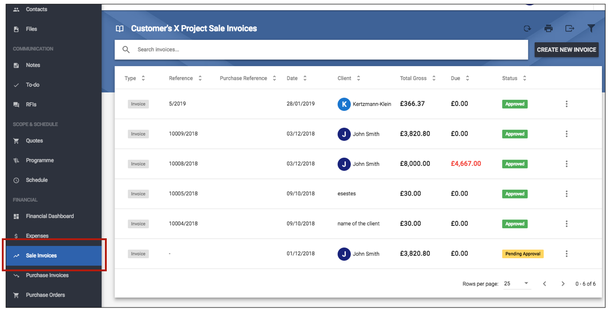Click the Pending Approval status badge
Image resolution: width=608 pixels, height=313 pixels.
pyautogui.click(x=523, y=254)
